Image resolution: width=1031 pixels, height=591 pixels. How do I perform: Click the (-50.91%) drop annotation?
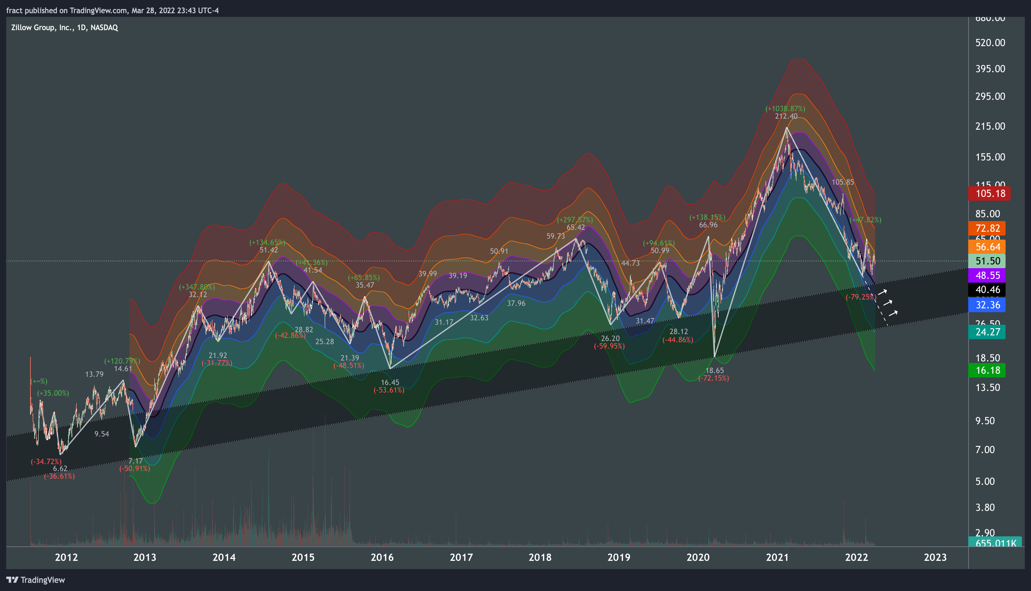click(x=135, y=469)
